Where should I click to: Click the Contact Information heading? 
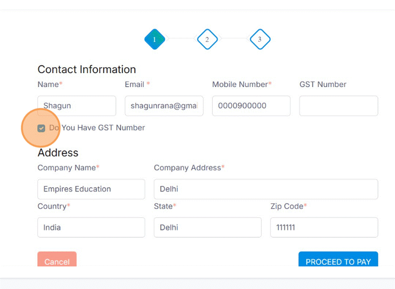(x=87, y=70)
